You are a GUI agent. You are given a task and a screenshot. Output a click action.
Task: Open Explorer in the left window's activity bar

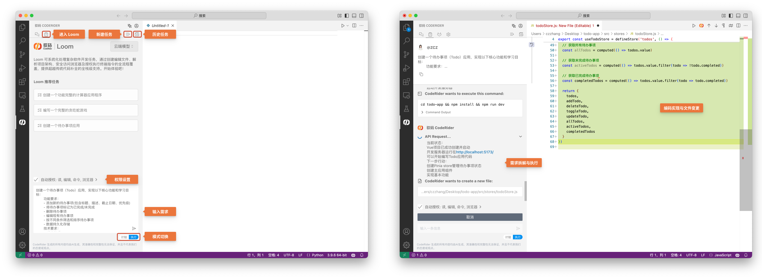pyautogui.click(x=22, y=27)
